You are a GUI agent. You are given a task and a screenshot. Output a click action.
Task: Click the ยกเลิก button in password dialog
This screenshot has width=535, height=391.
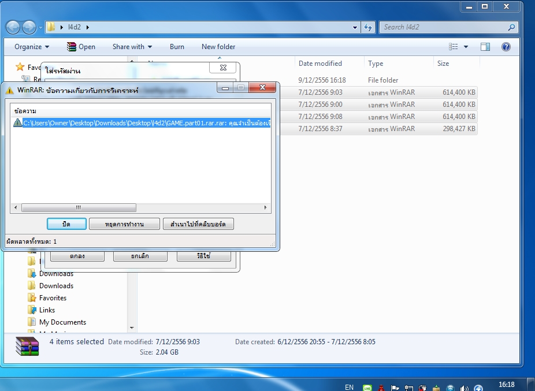[140, 256]
